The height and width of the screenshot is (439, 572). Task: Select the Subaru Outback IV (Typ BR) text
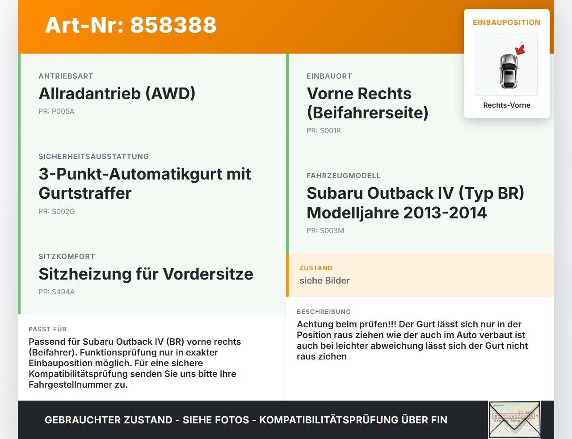click(416, 193)
